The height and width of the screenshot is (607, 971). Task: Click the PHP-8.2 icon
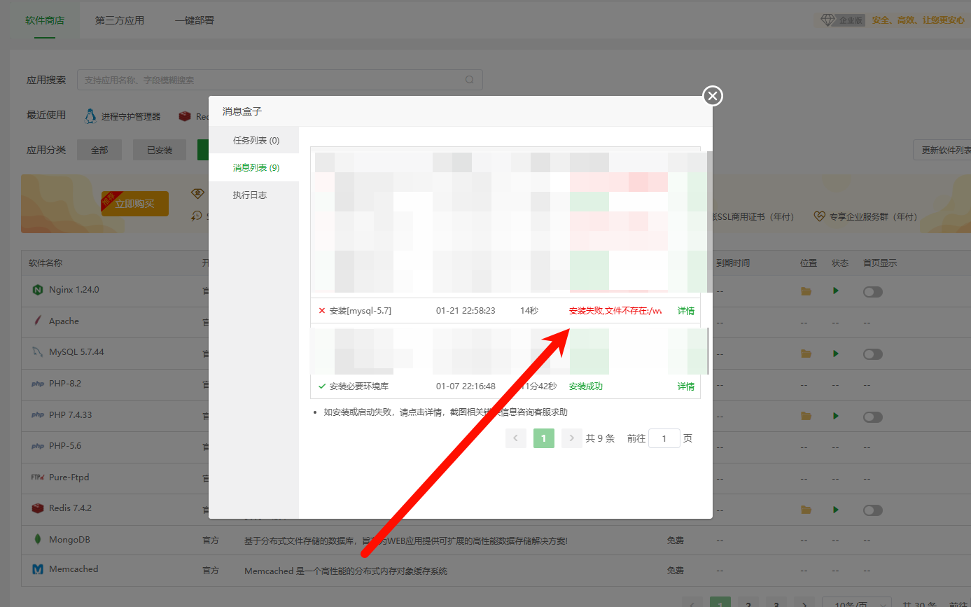(x=38, y=384)
